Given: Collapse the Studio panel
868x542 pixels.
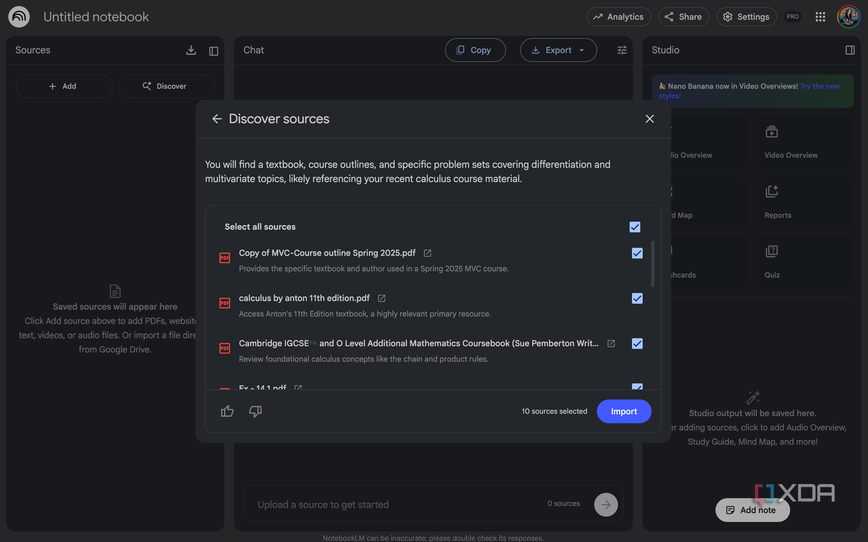Looking at the screenshot, I should [x=850, y=50].
